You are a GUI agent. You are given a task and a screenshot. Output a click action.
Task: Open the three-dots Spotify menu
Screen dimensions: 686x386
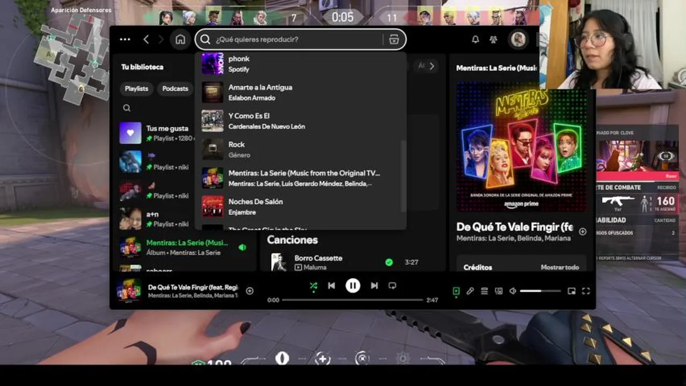tap(125, 39)
